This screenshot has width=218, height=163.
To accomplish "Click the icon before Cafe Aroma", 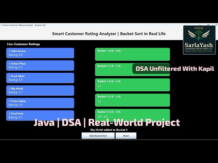I will pyautogui.click(x=10, y=51).
